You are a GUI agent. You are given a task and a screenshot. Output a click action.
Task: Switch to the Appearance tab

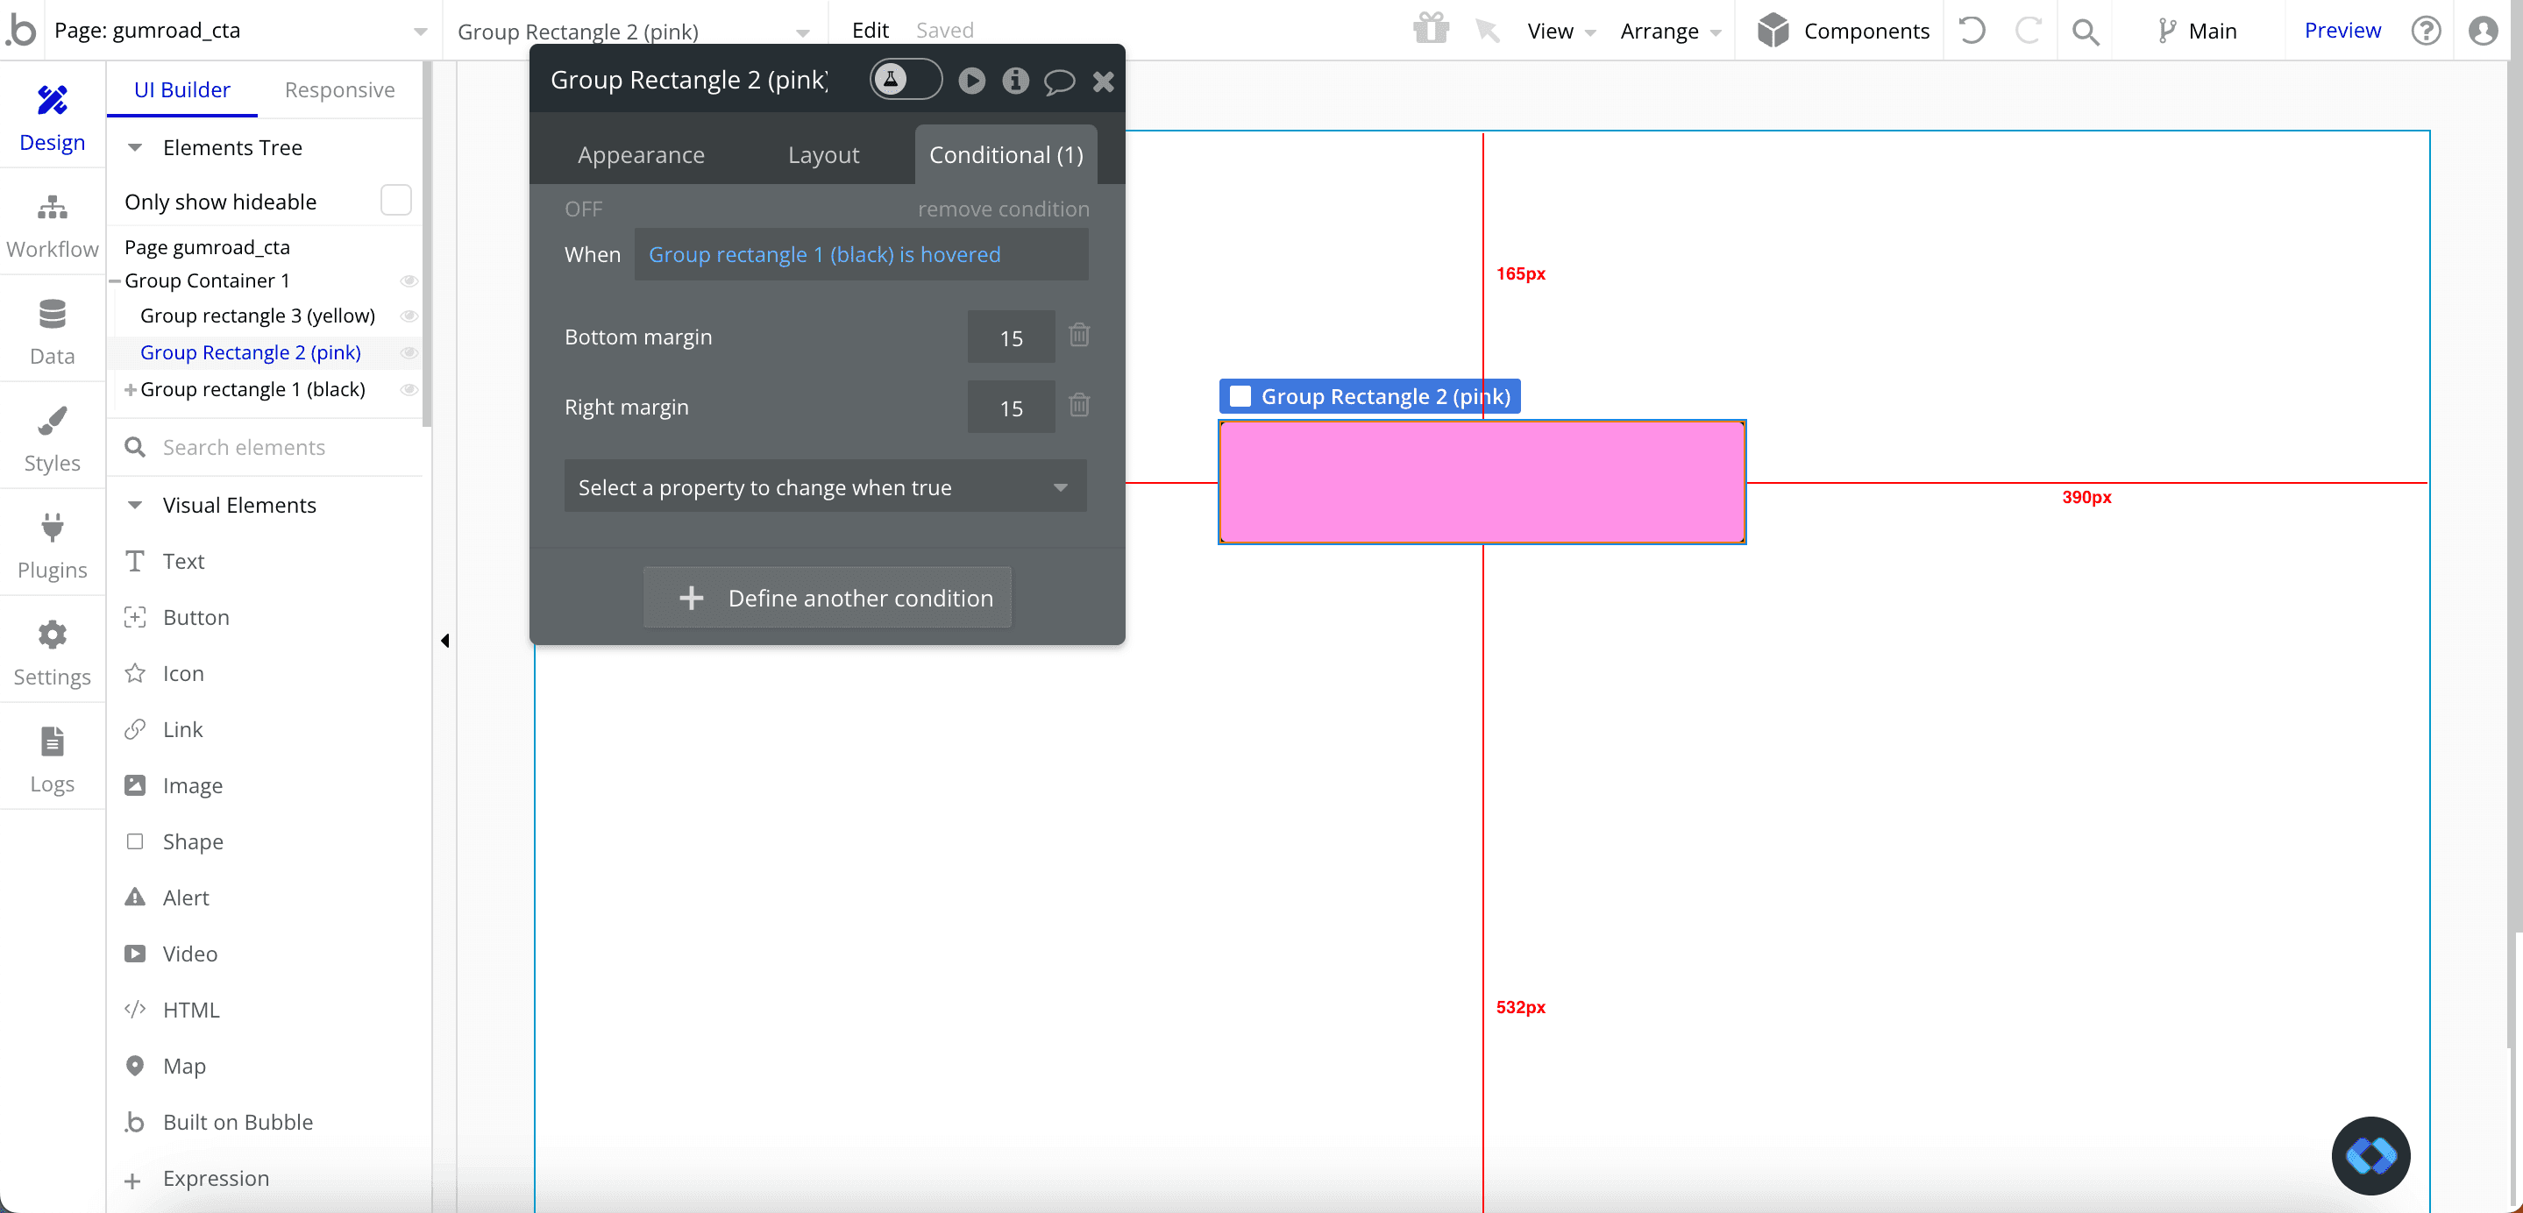(x=641, y=154)
